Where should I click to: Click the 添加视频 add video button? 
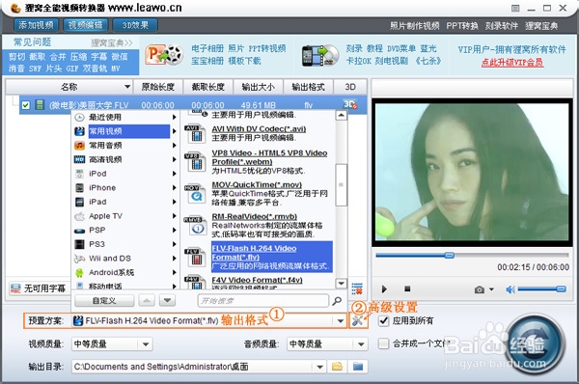click(x=36, y=25)
